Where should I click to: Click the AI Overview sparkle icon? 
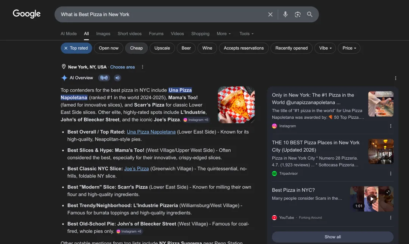(x=64, y=78)
